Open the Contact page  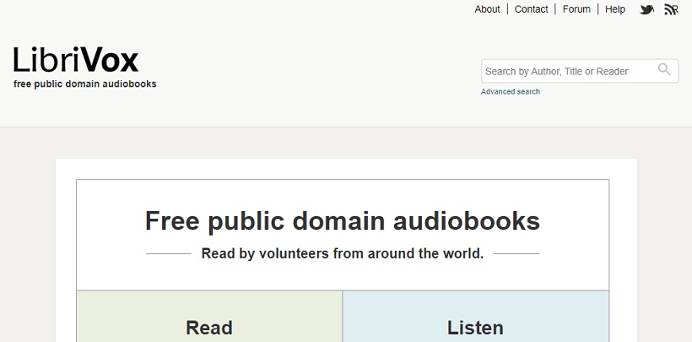click(531, 9)
